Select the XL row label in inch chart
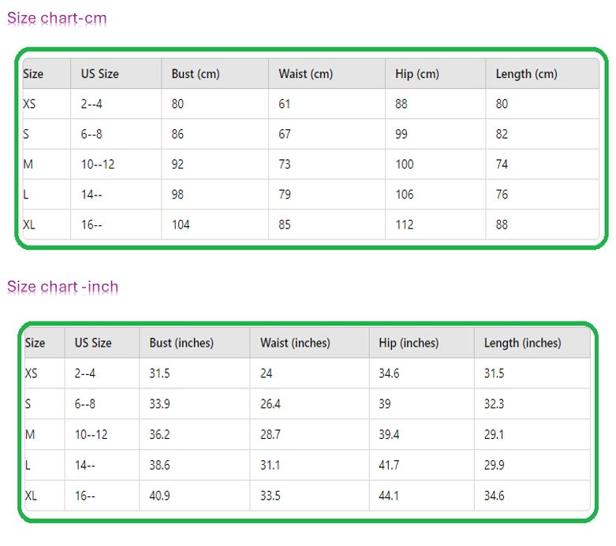 32,496
